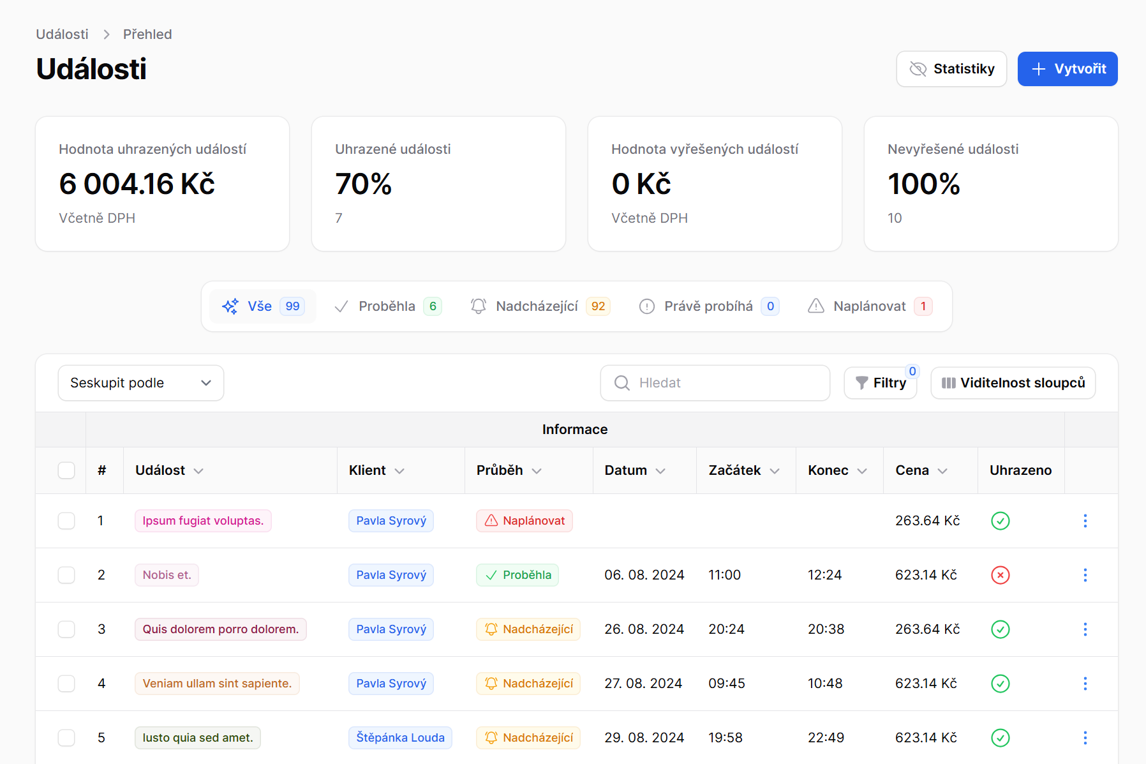
Task: Switch to the Nadcházející tab
Action: click(540, 306)
